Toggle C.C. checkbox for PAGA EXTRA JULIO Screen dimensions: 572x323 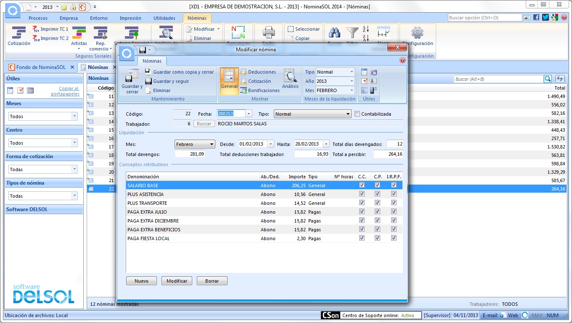click(362, 212)
